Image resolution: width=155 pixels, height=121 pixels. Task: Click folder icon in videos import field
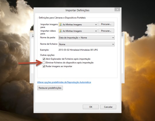(x=61, y=31)
